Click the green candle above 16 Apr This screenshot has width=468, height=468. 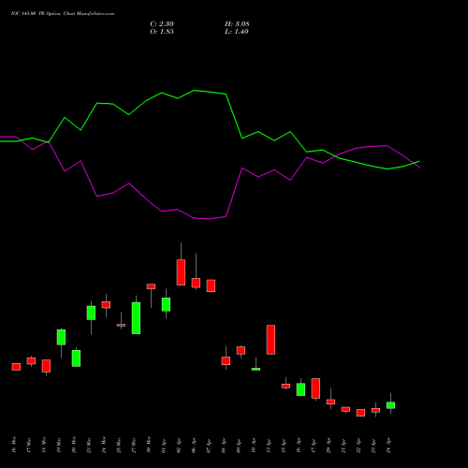[x=300, y=389]
